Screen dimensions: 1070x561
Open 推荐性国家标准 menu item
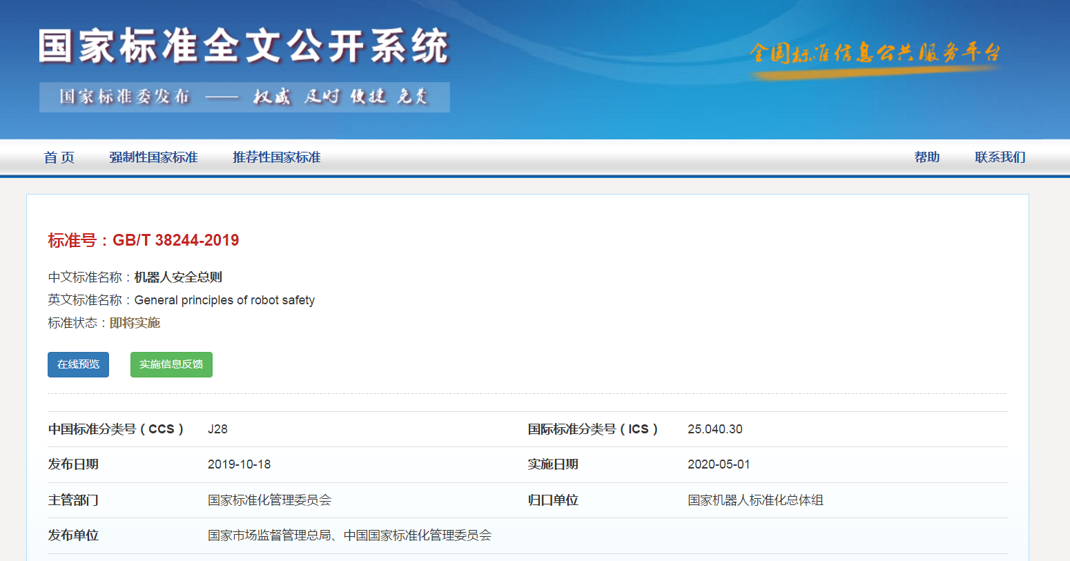click(x=277, y=157)
